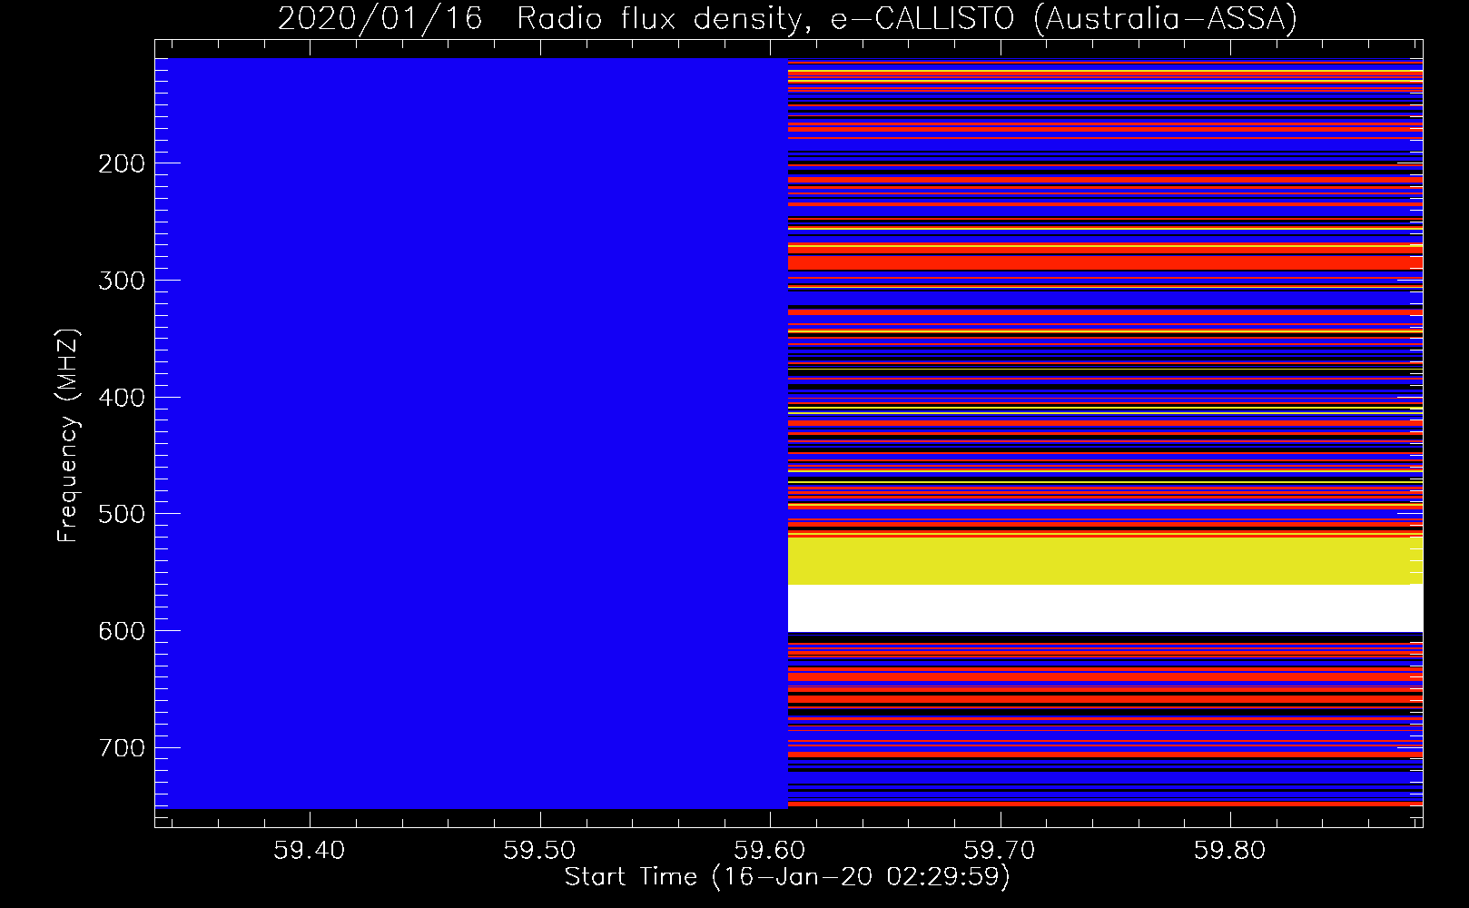Click the solid blue region of the spectrogram
The height and width of the screenshot is (908, 1469).
pos(472,433)
